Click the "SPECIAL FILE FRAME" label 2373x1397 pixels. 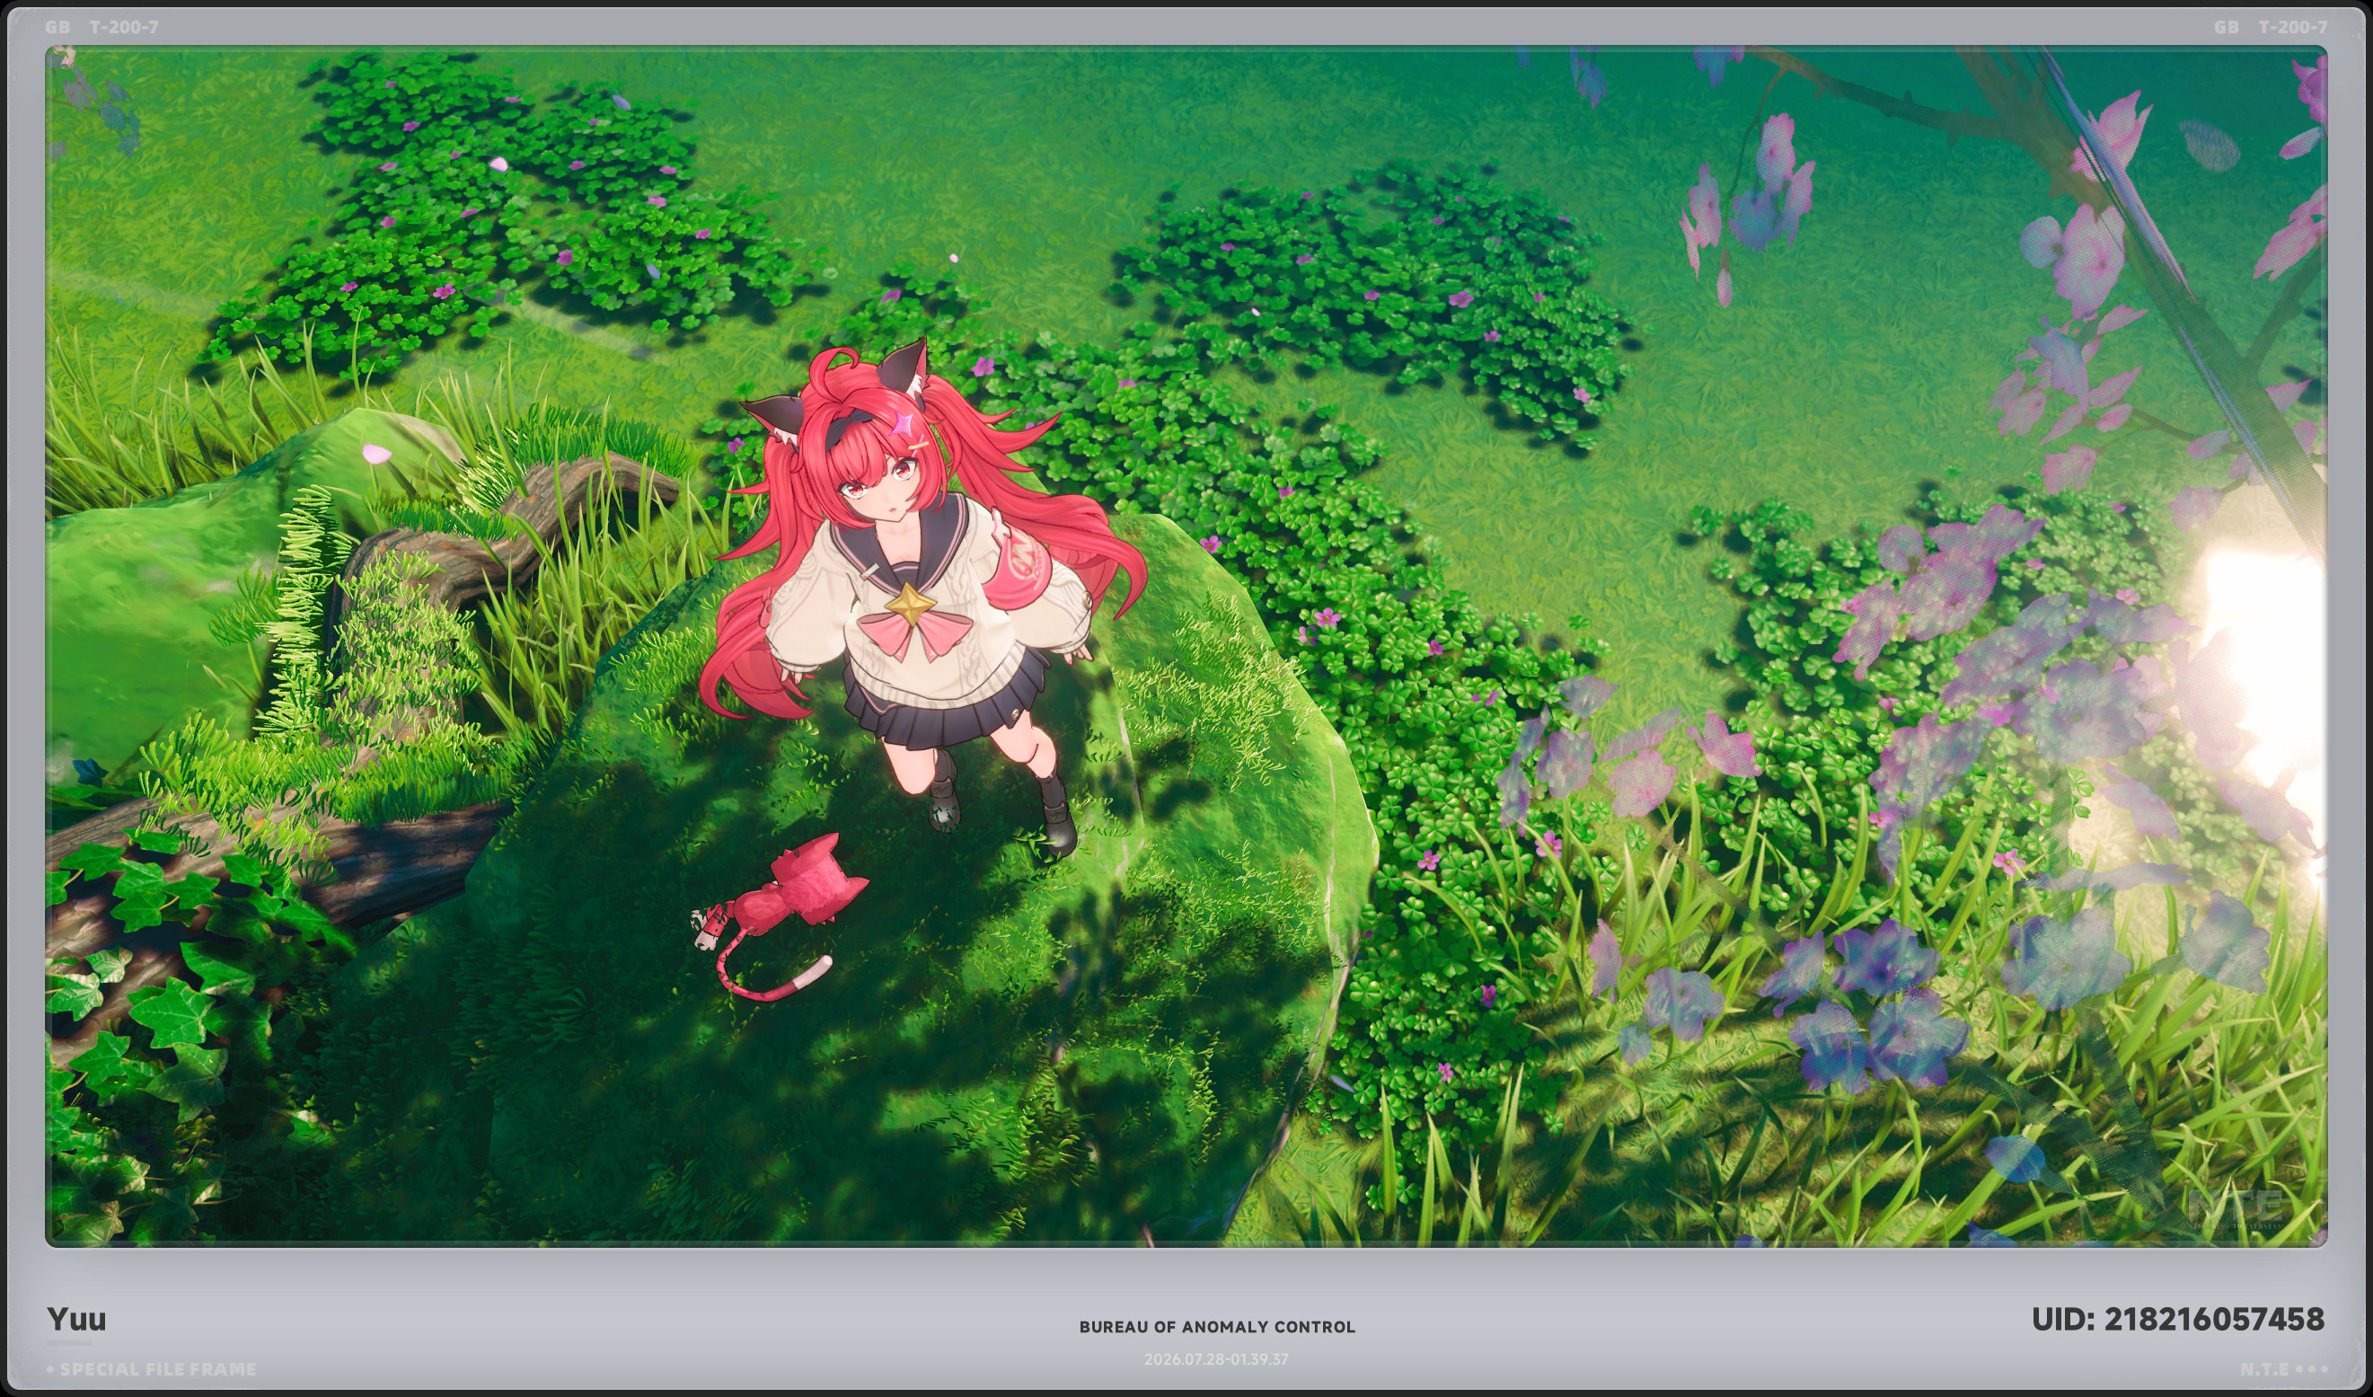pyautogui.click(x=152, y=1369)
